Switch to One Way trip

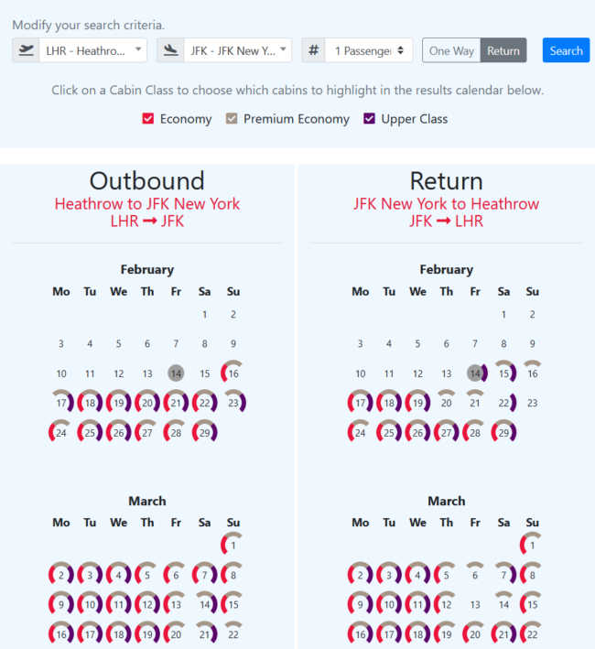click(451, 50)
